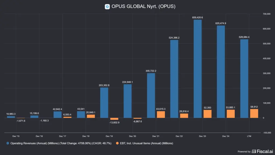Image resolution: width=275 pixels, height=155 pixels.
Task: Select the Dec '24 revenue bar 620,474.9
Action: 221,72
